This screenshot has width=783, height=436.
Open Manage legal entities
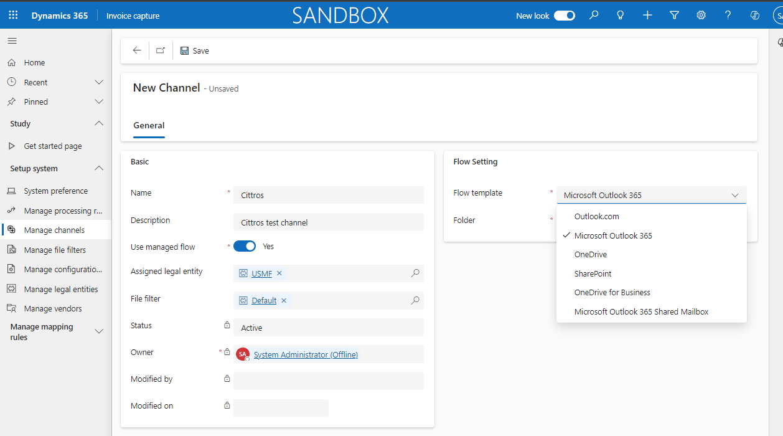[56, 289]
